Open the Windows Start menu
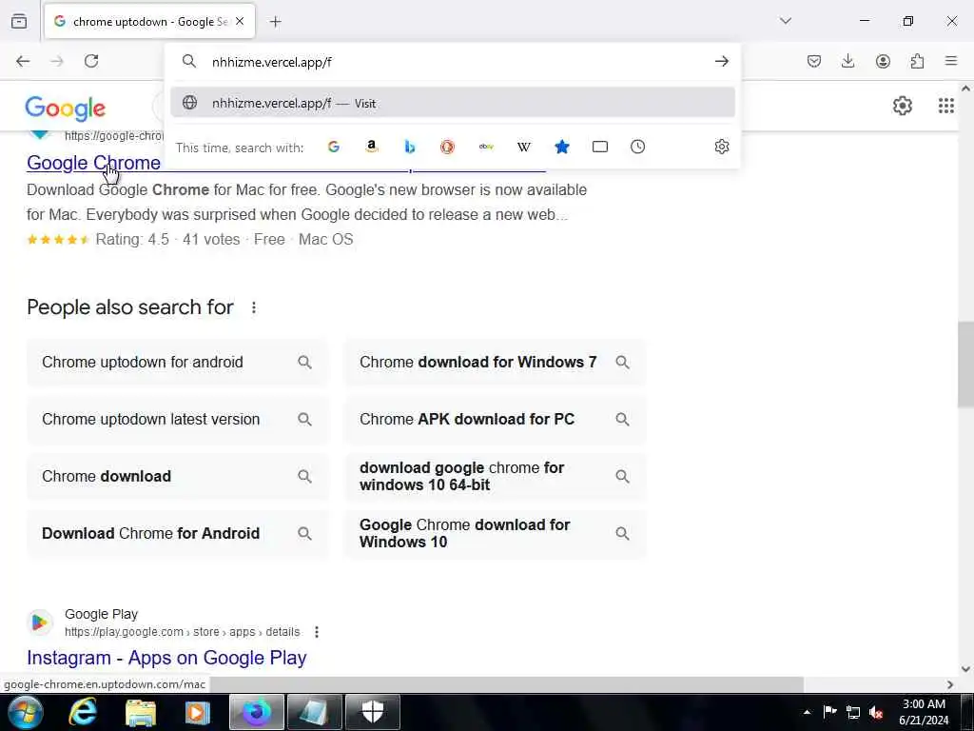Screen dimensions: 974x731 point(24,712)
